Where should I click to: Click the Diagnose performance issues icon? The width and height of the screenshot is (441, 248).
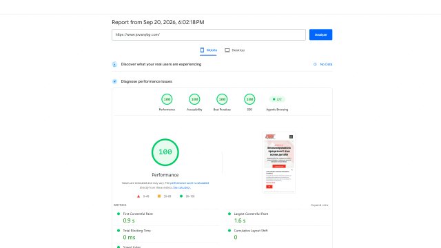[x=114, y=81]
